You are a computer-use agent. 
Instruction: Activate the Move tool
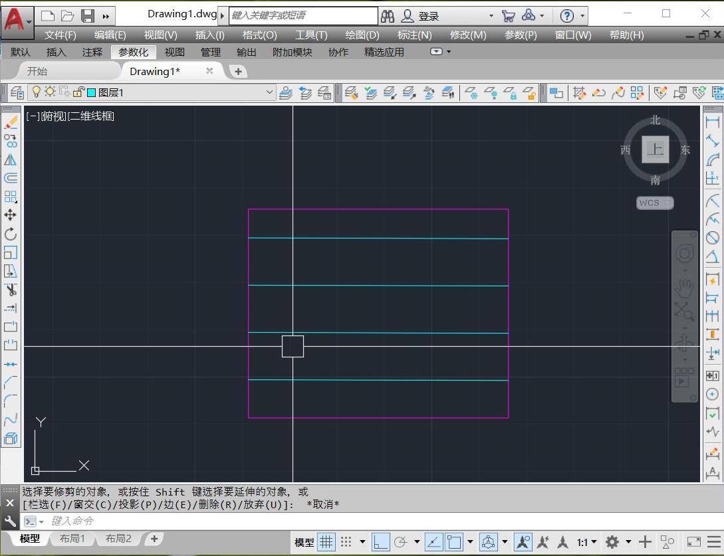tap(12, 215)
